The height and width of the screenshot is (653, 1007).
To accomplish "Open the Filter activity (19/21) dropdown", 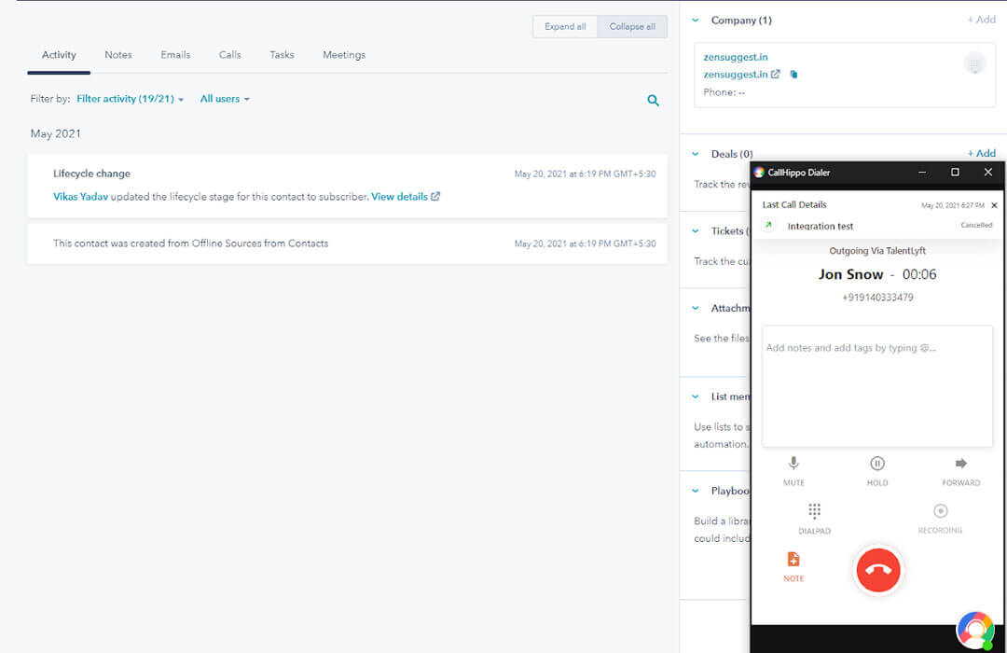I will [130, 99].
